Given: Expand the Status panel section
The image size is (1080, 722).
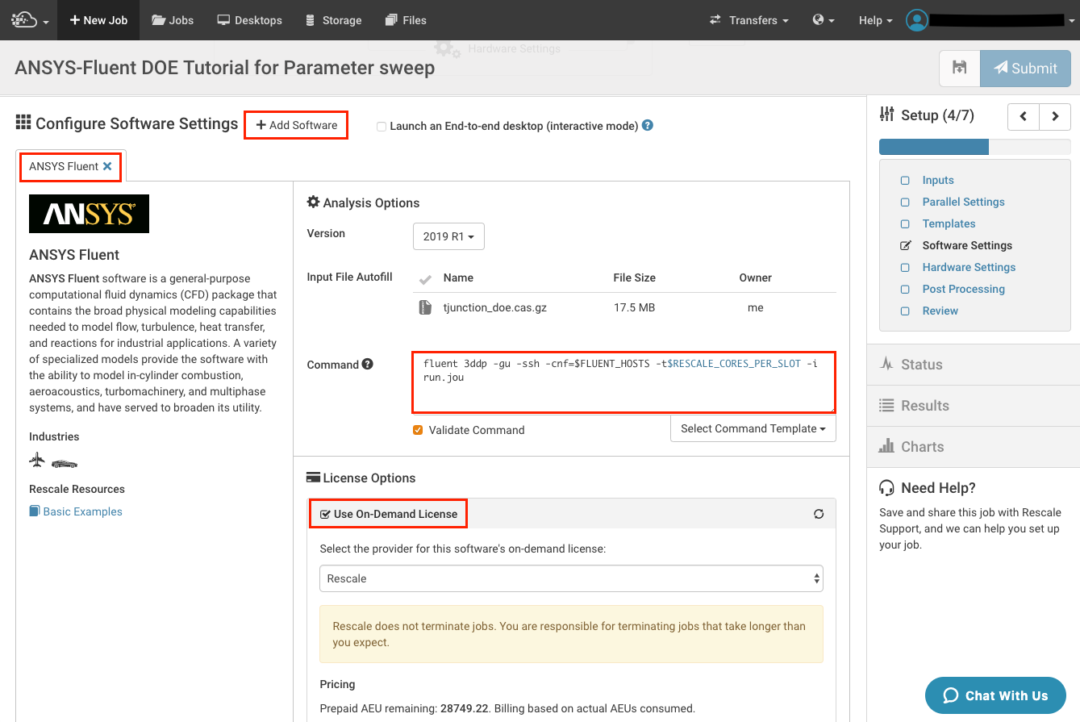Looking at the screenshot, I should pos(974,365).
